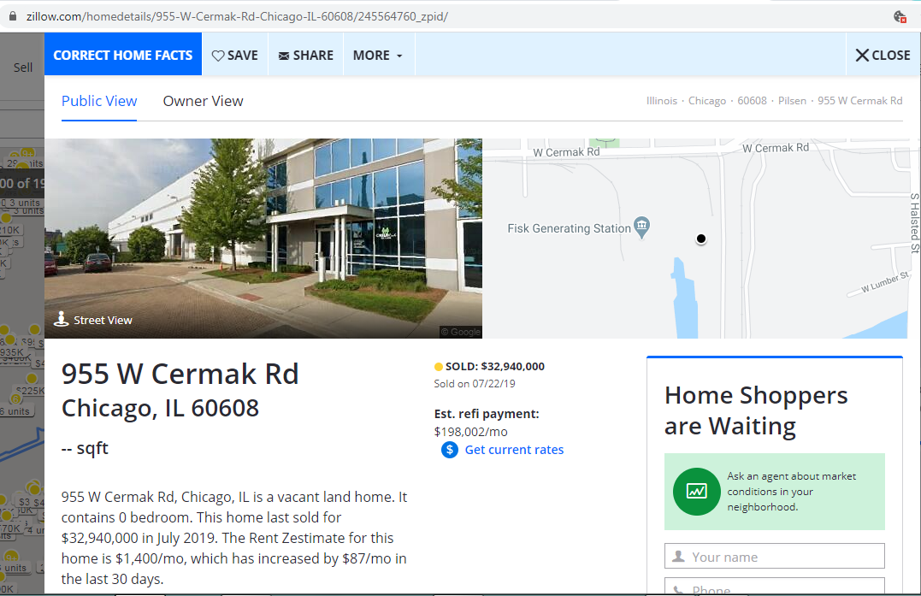
Task: Click the Phone input field
Action: (x=774, y=586)
